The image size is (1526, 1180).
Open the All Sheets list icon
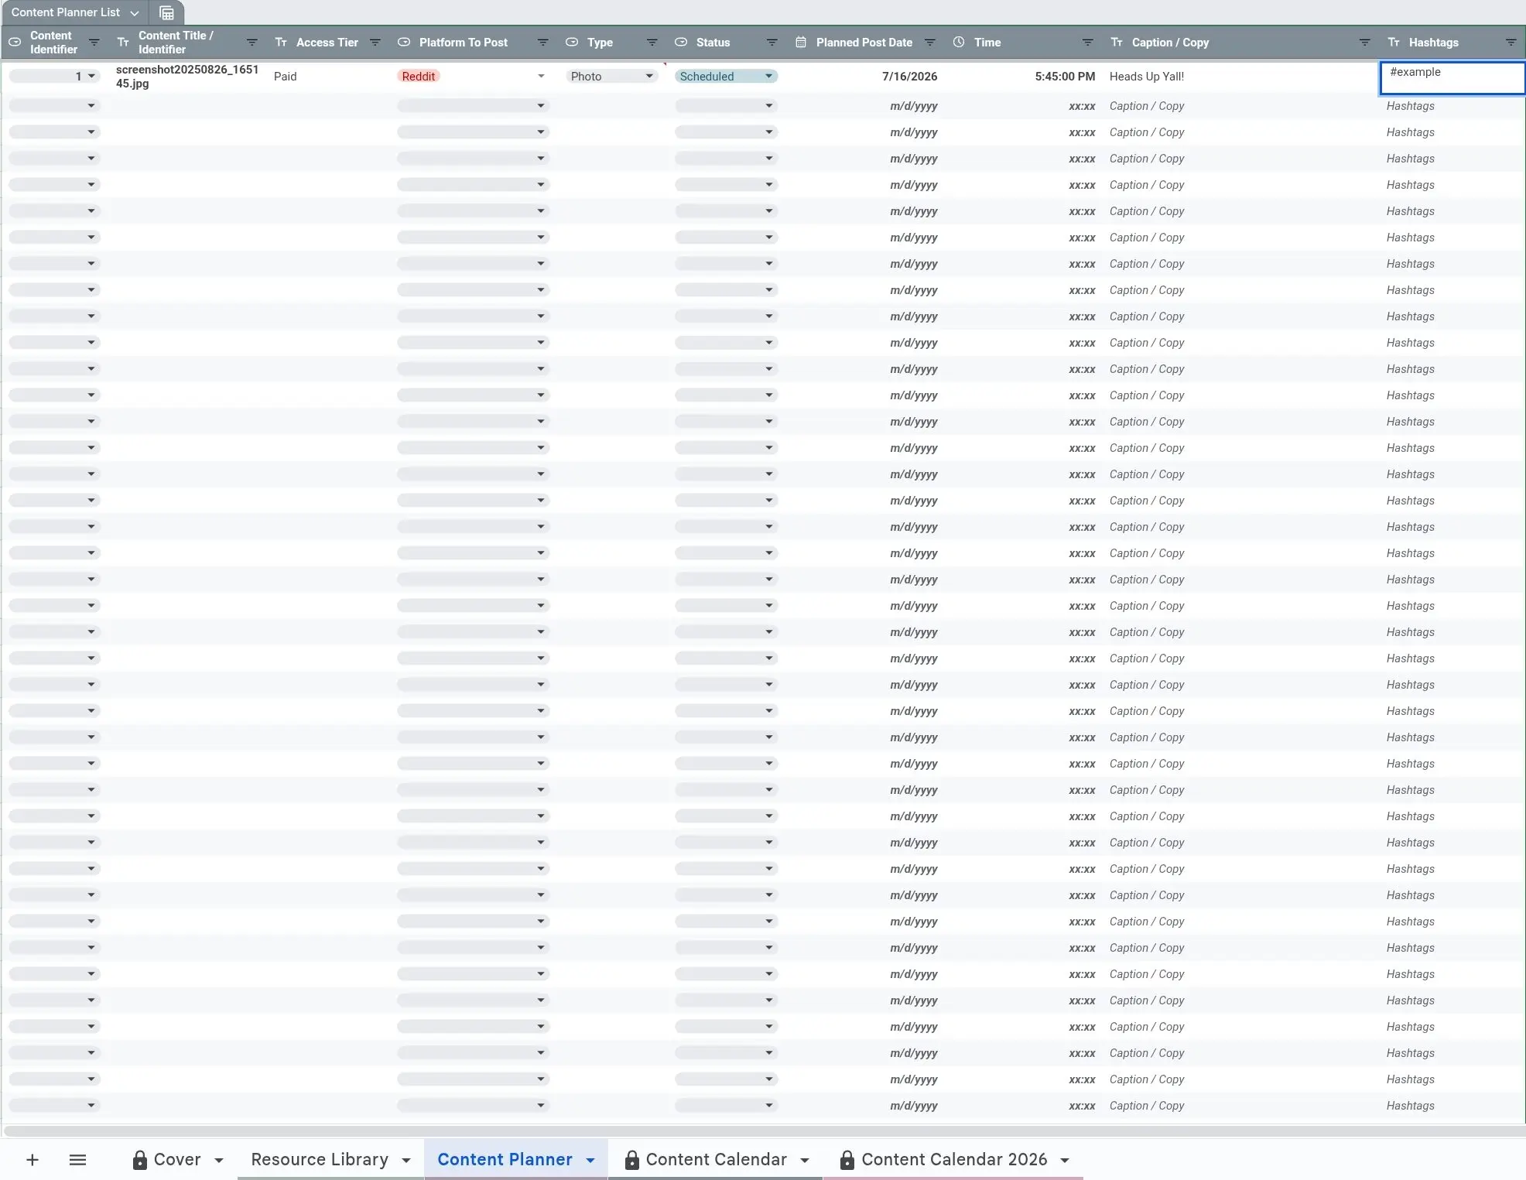coord(77,1159)
